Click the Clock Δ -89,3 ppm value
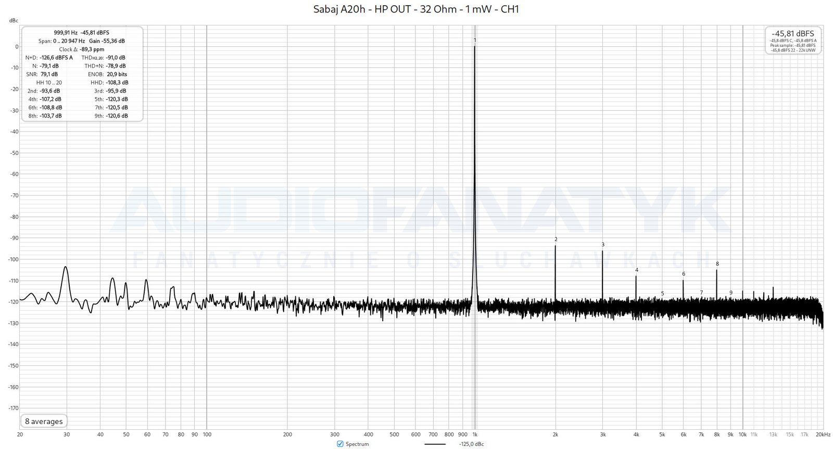The height and width of the screenshot is (449, 833). pos(92,49)
